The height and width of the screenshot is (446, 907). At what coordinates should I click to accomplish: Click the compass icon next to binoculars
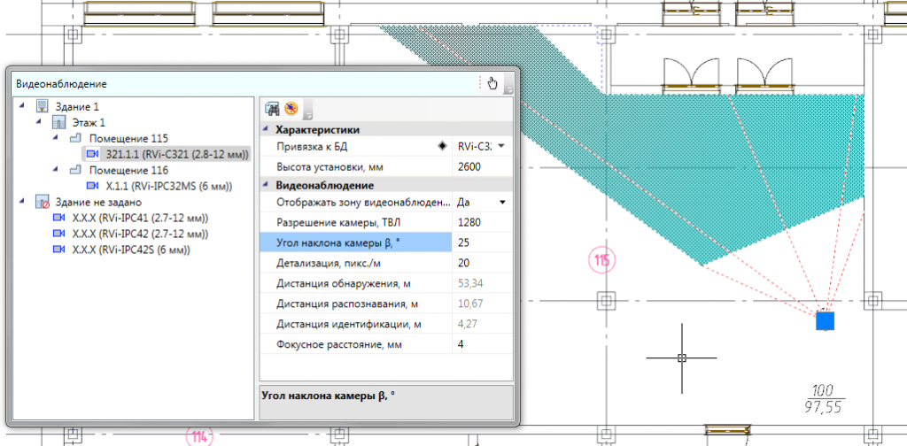tap(291, 108)
